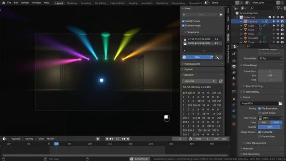The image size is (286, 161).
Task: Open the Render properties tab
Action: pos(234,61)
